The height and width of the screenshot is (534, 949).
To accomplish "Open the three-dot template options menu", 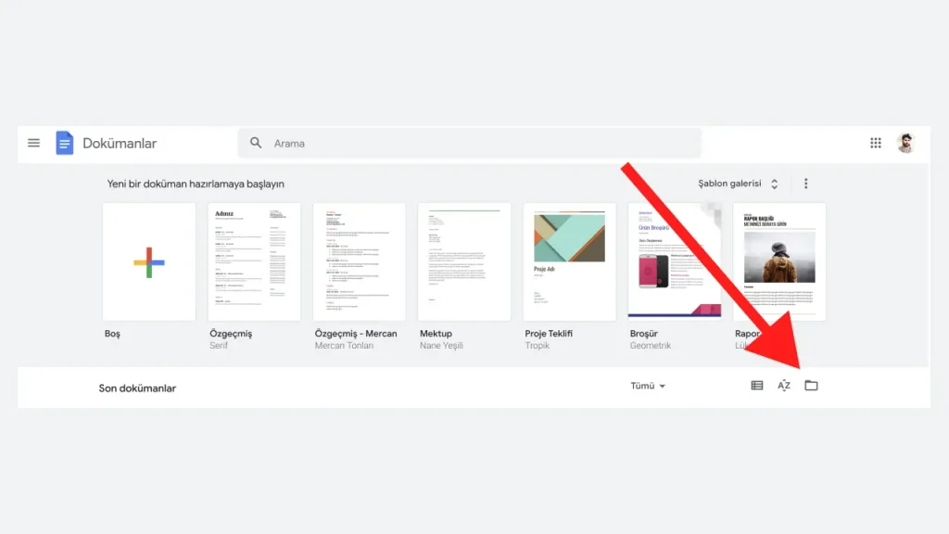I will coord(805,184).
